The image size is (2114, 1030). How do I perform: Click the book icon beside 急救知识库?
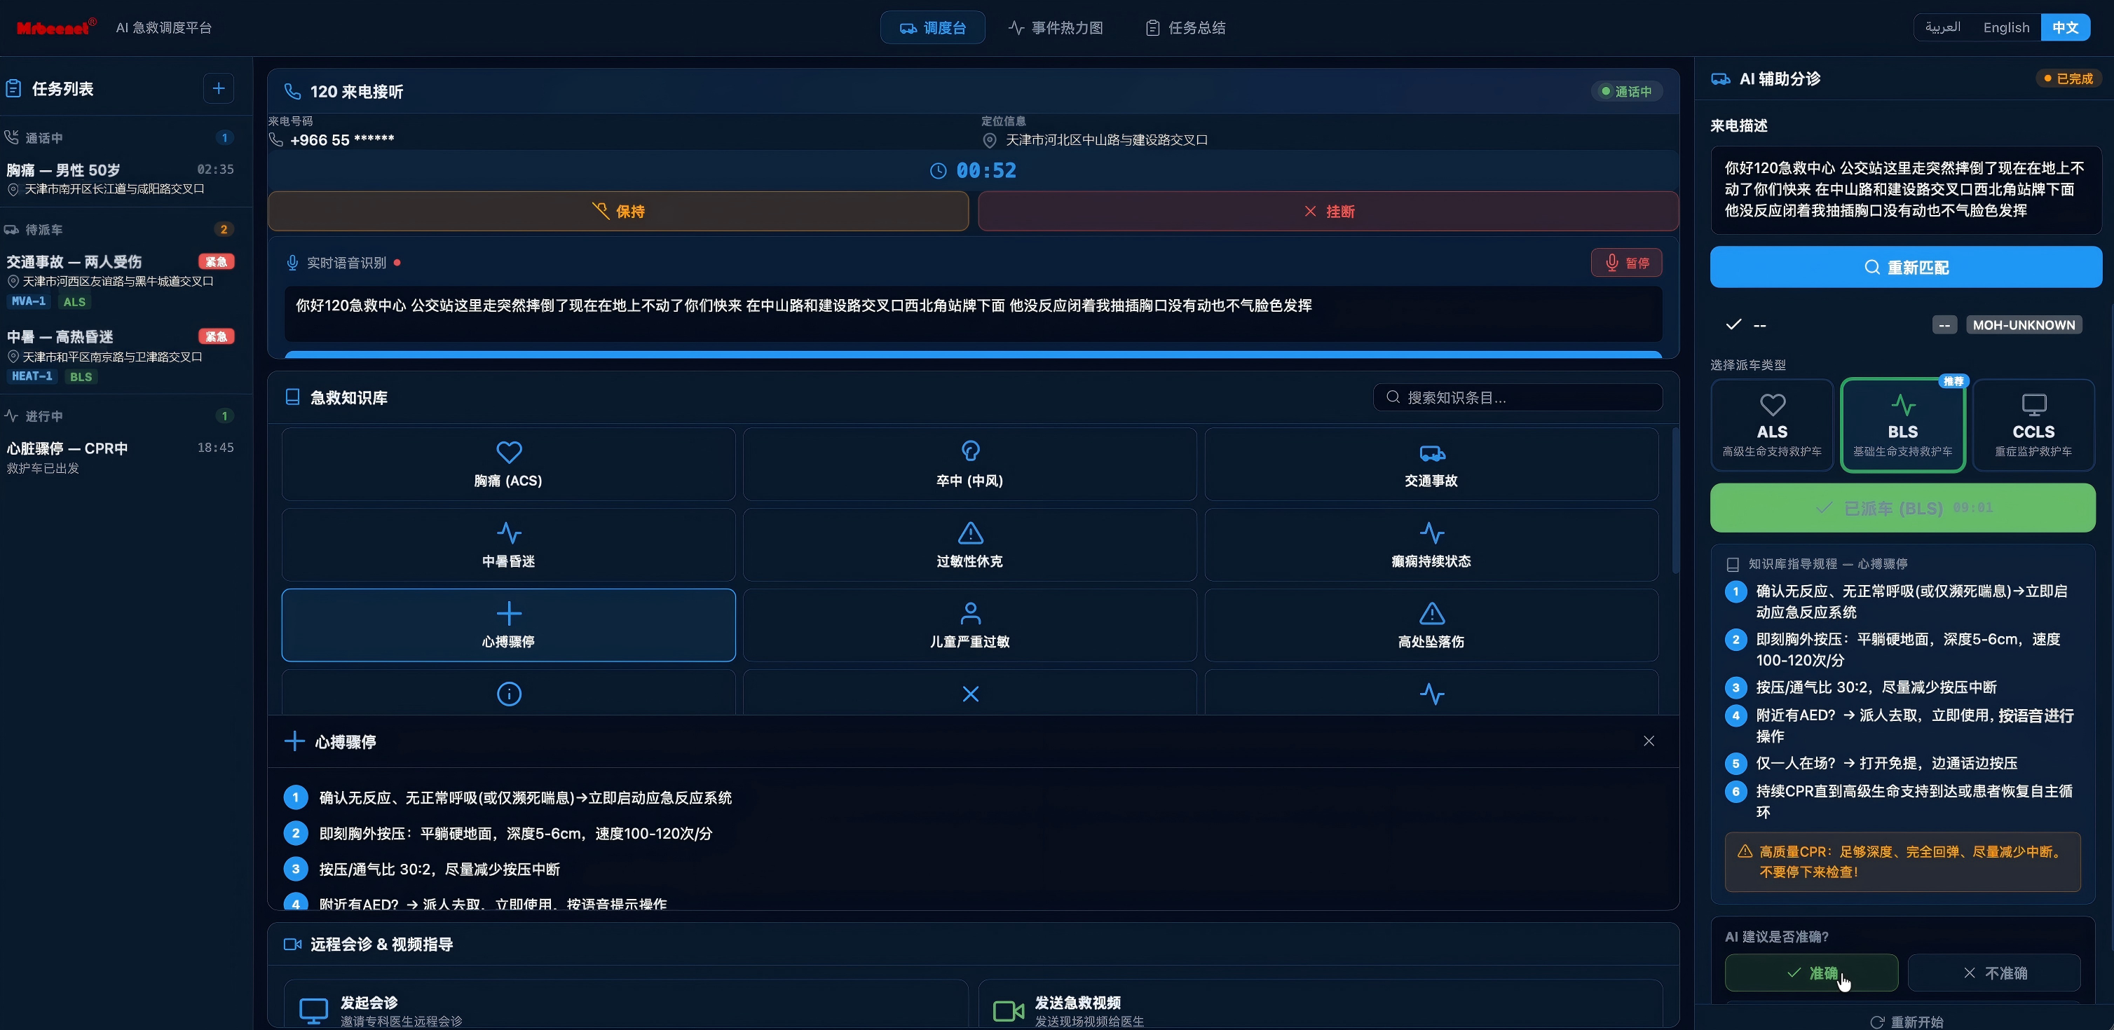coord(292,398)
